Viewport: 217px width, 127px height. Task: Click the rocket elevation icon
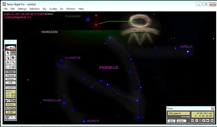7,100
